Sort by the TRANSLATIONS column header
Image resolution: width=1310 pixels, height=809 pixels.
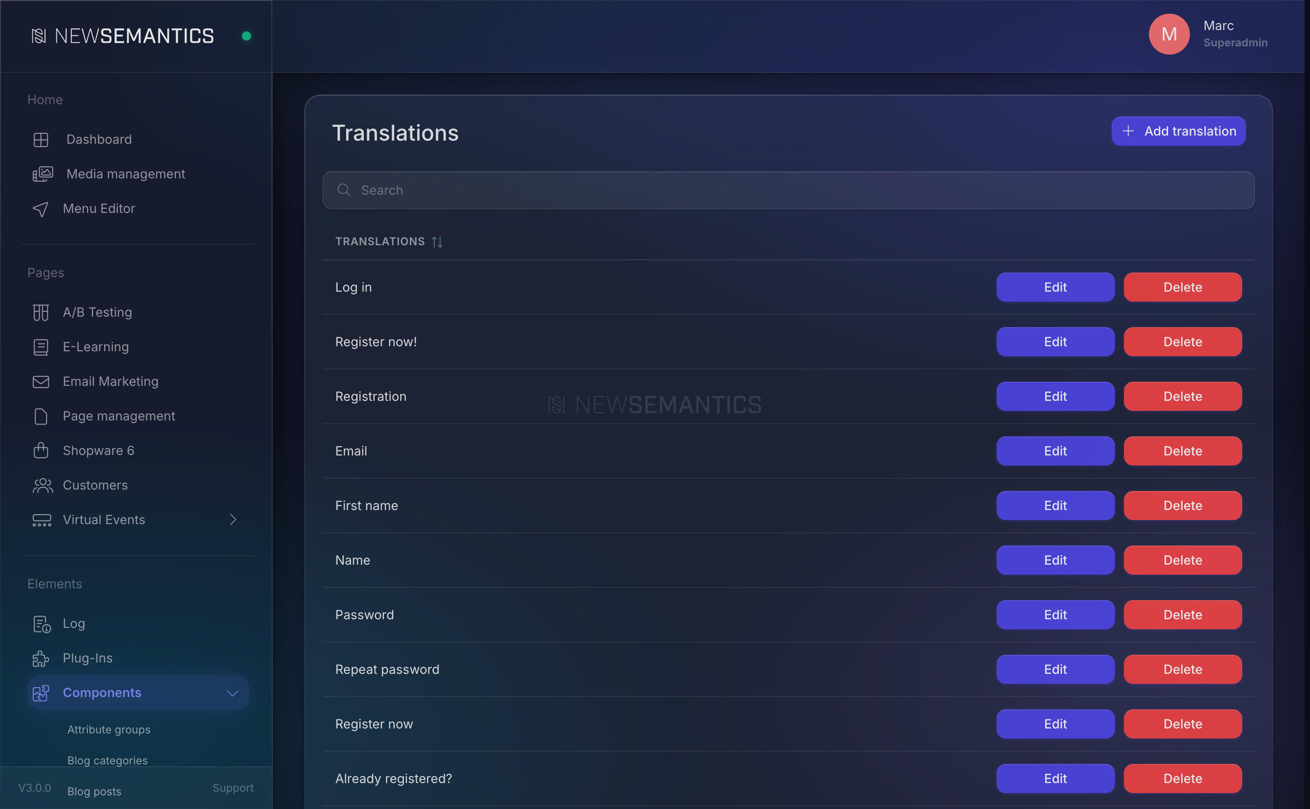380,242
